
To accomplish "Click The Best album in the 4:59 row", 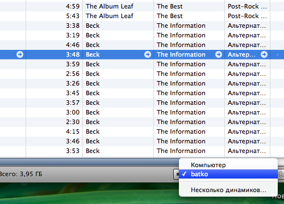I will tap(169, 6).
